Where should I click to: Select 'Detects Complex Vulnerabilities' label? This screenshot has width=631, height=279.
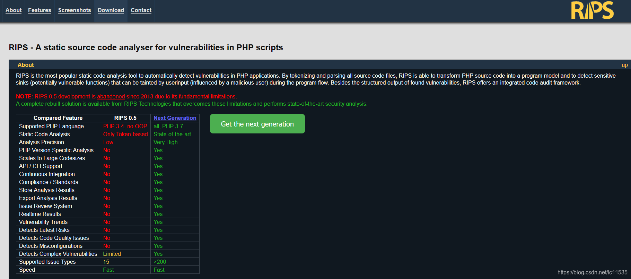58,254
